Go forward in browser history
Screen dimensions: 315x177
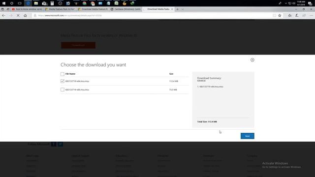(x=11, y=15)
